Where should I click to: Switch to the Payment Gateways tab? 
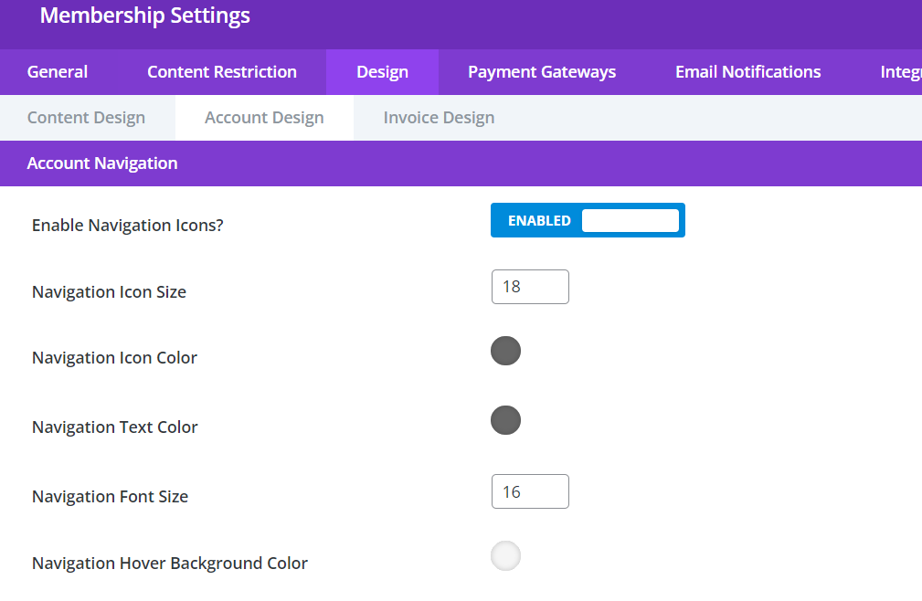[542, 71]
